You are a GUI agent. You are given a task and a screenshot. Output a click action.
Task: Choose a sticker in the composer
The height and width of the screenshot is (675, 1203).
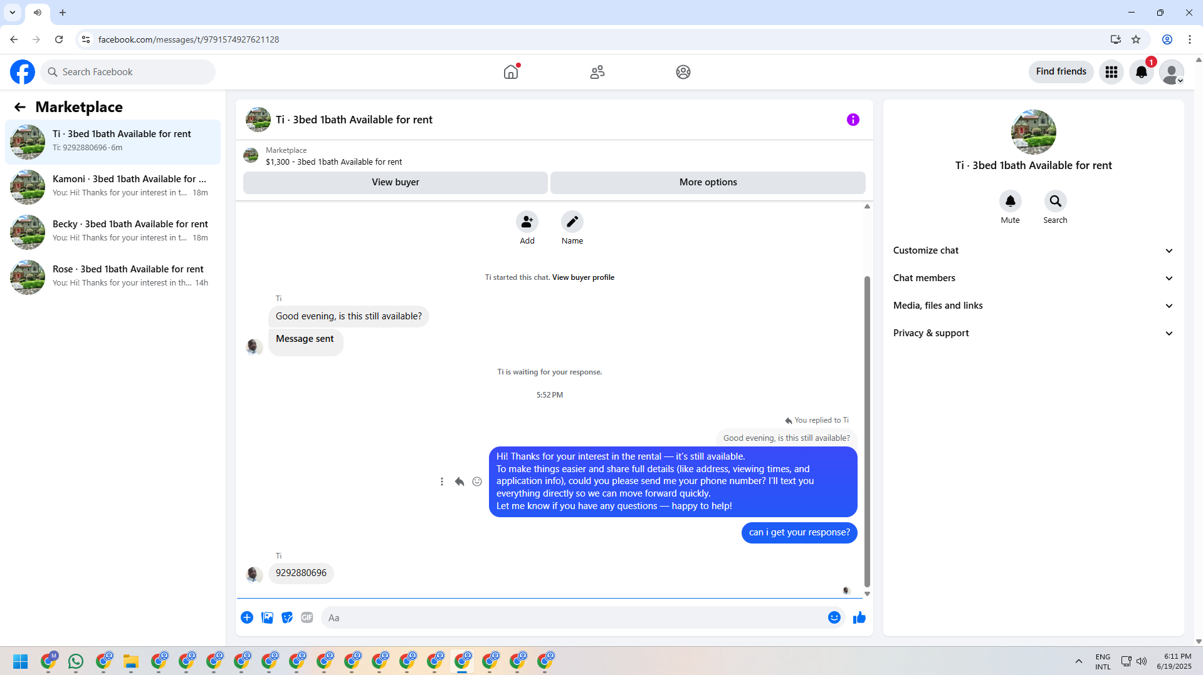pyautogui.click(x=287, y=618)
